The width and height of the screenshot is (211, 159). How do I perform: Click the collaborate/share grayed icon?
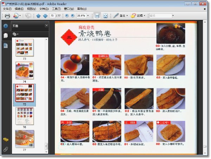pos(28,15)
